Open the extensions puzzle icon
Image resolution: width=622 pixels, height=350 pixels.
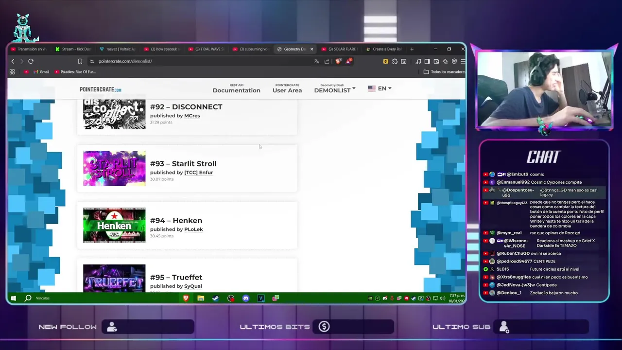click(395, 61)
